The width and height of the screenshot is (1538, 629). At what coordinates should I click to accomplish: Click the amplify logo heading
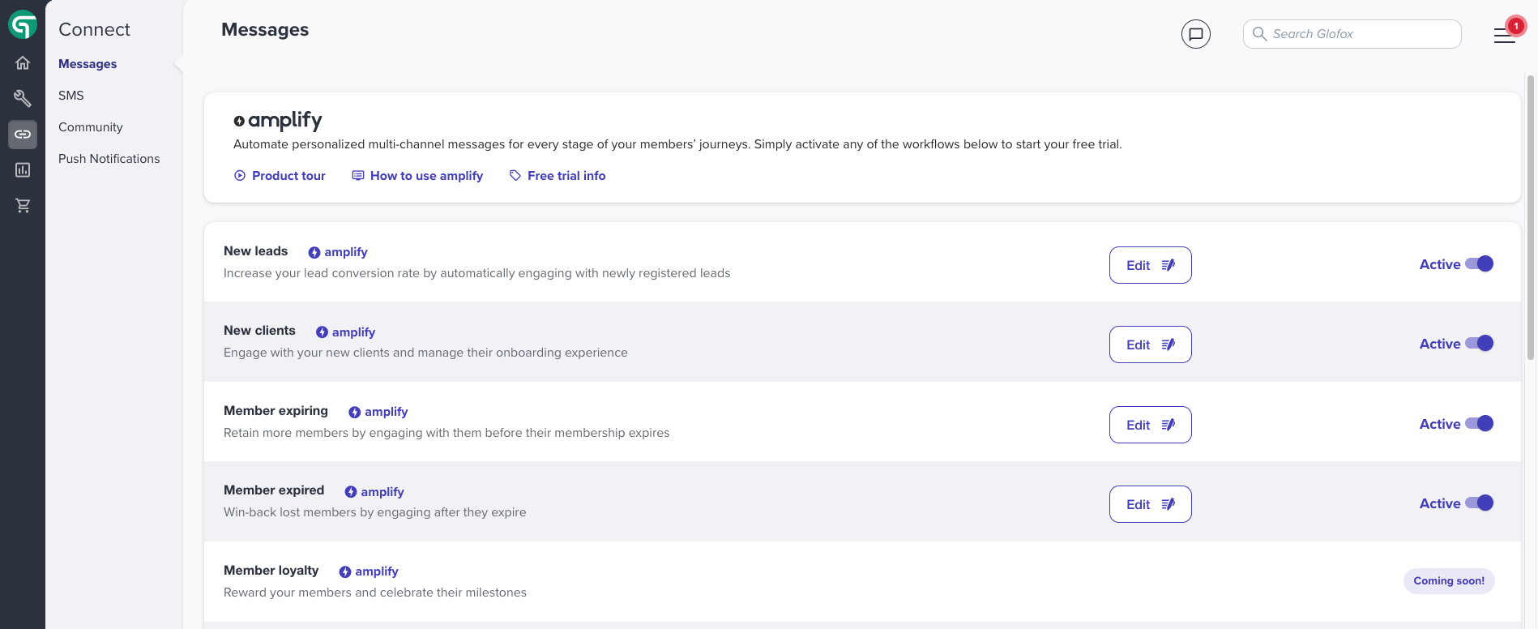278,120
